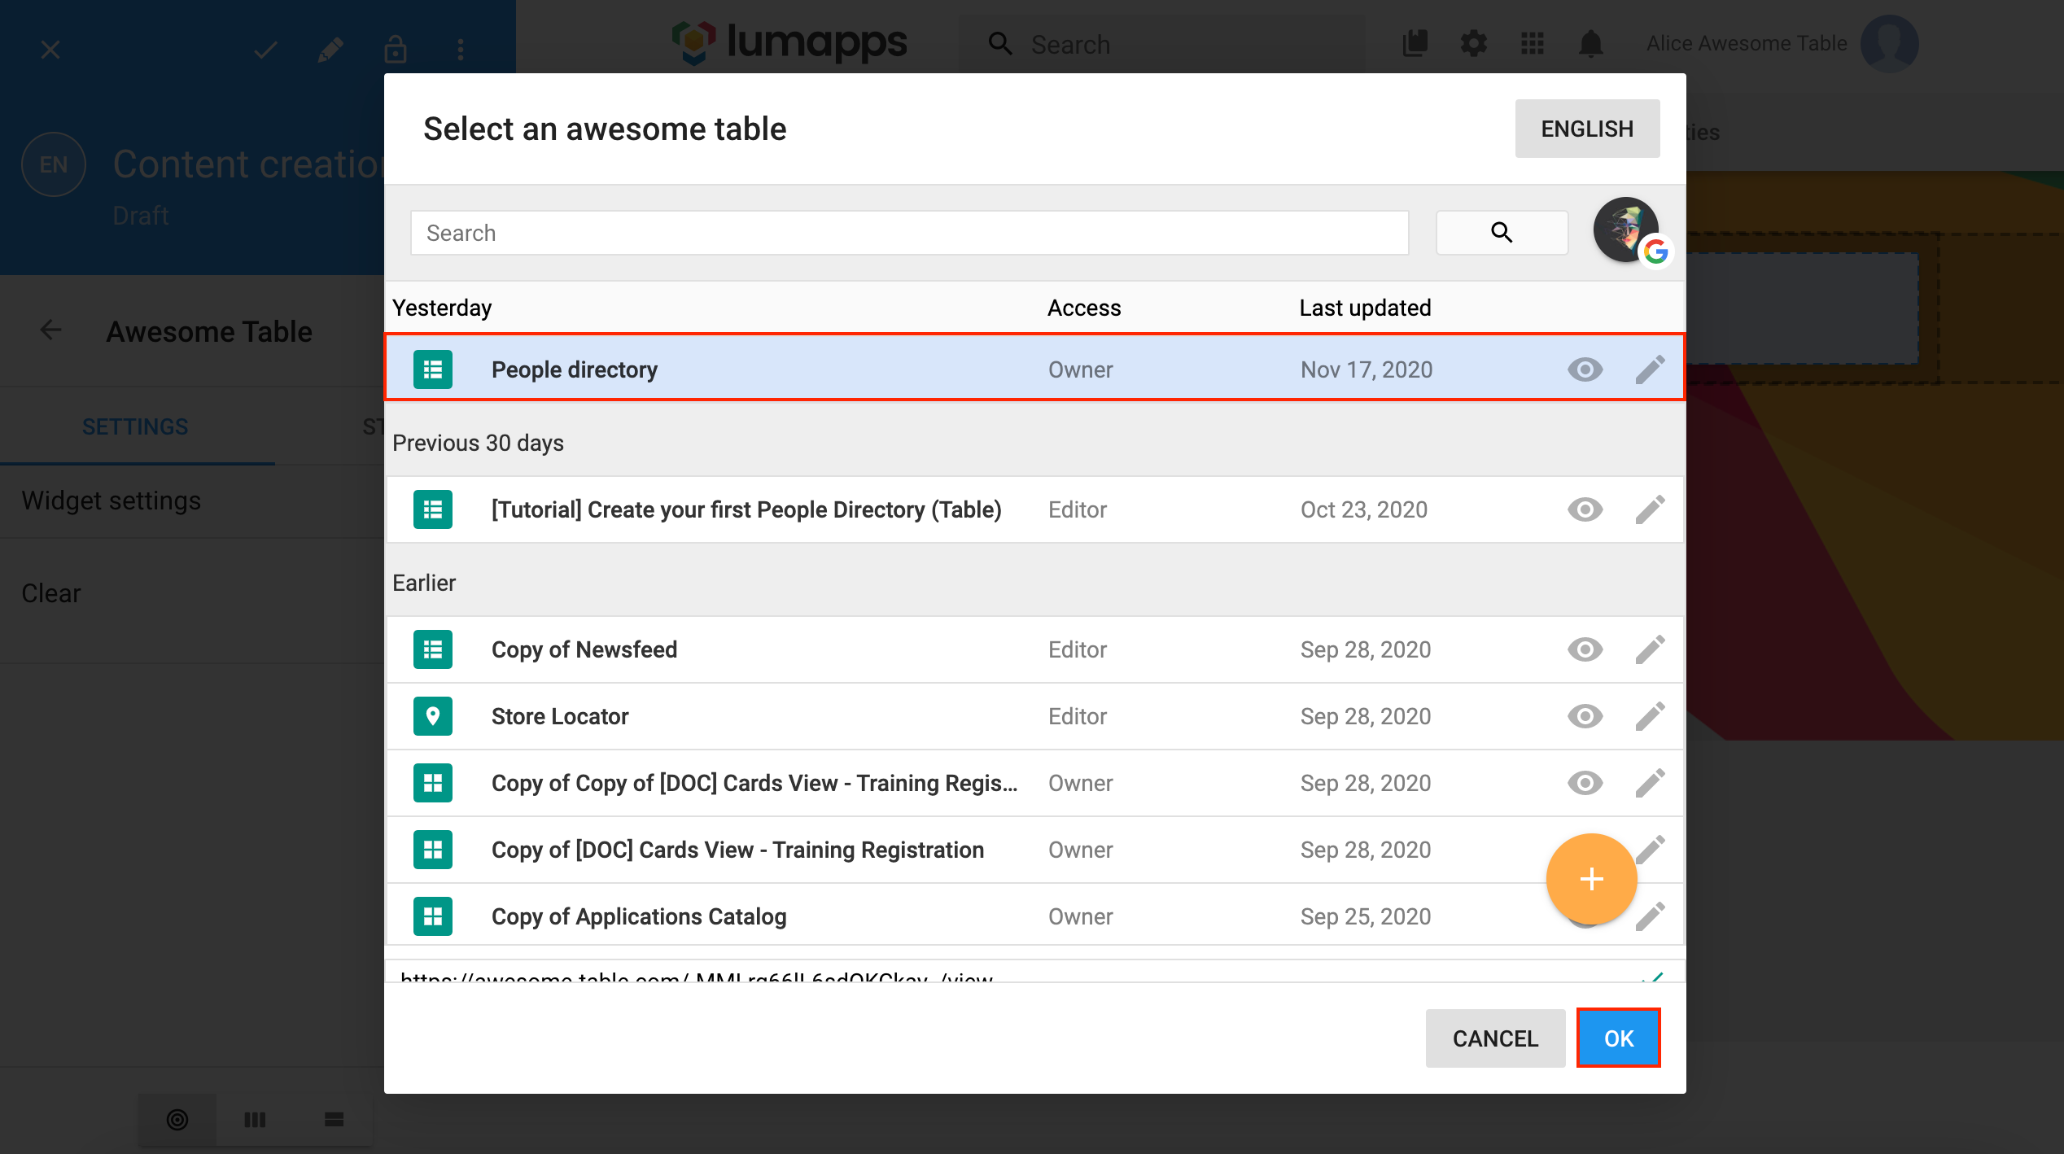Click Alice Awesome Table profile avatar
This screenshot has width=2064, height=1154.
tap(1889, 44)
